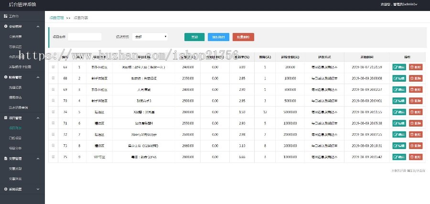Open 提现申请 withdrawal requests in sidebar
Image resolution: width=430 pixels, height=204 pixels.
click(15, 97)
